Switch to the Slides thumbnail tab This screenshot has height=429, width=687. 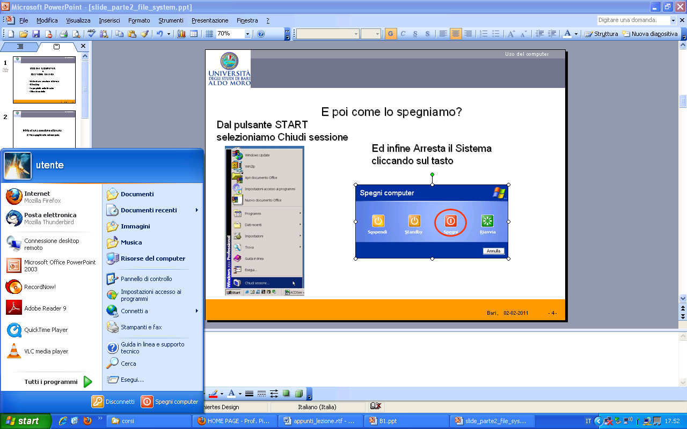point(56,47)
